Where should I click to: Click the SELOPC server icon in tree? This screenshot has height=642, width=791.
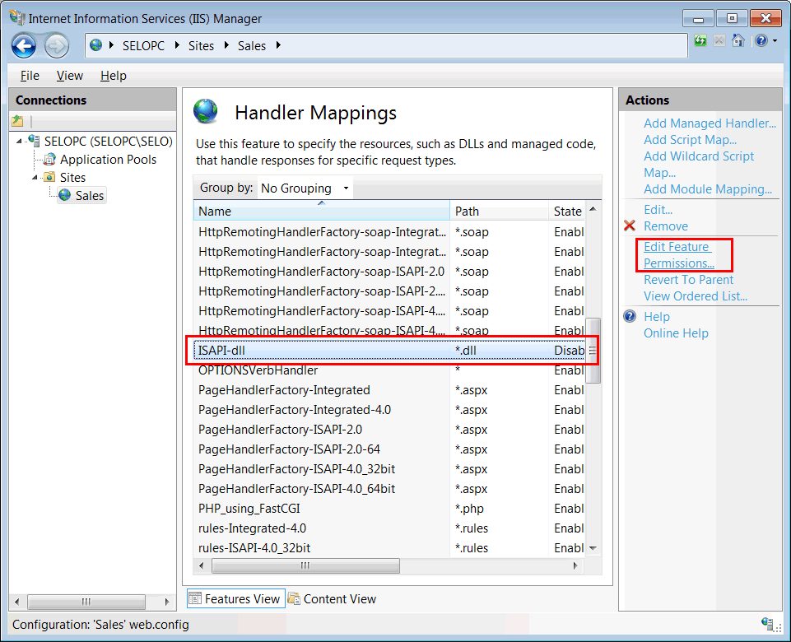point(34,141)
